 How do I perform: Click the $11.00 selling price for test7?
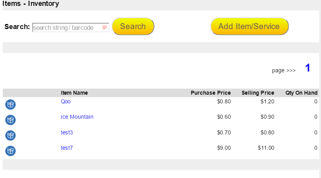tap(266, 148)
